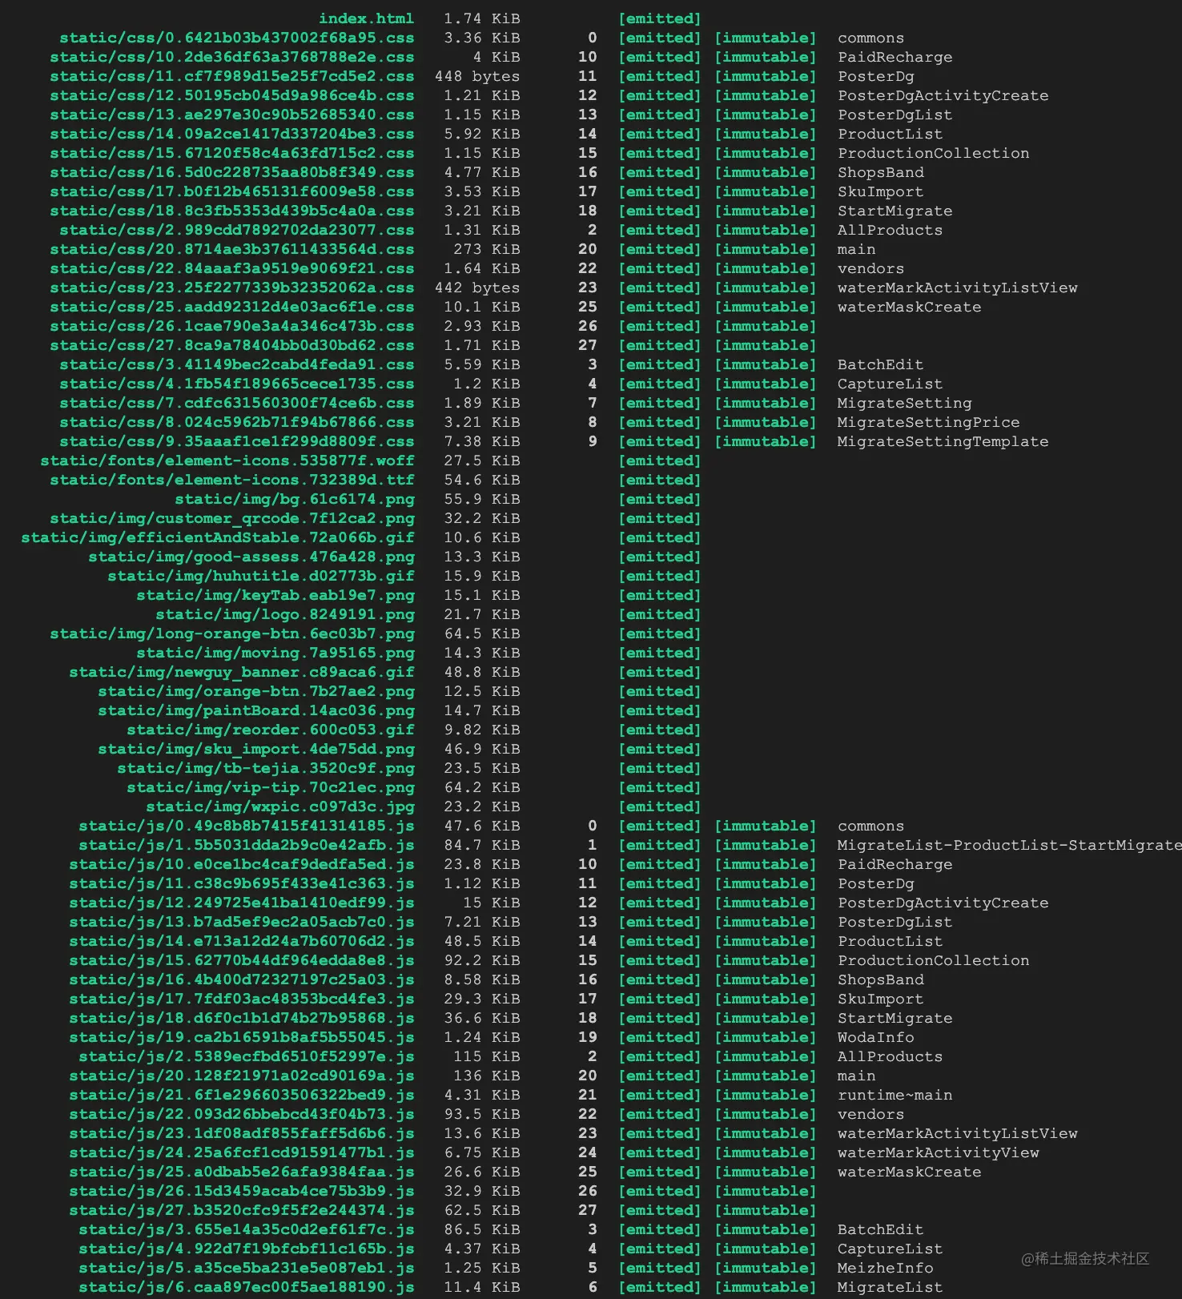
Task: Click static/js/4.922d7f19bfcbf11c165b.js filename
Action: tap(247, 1249)
